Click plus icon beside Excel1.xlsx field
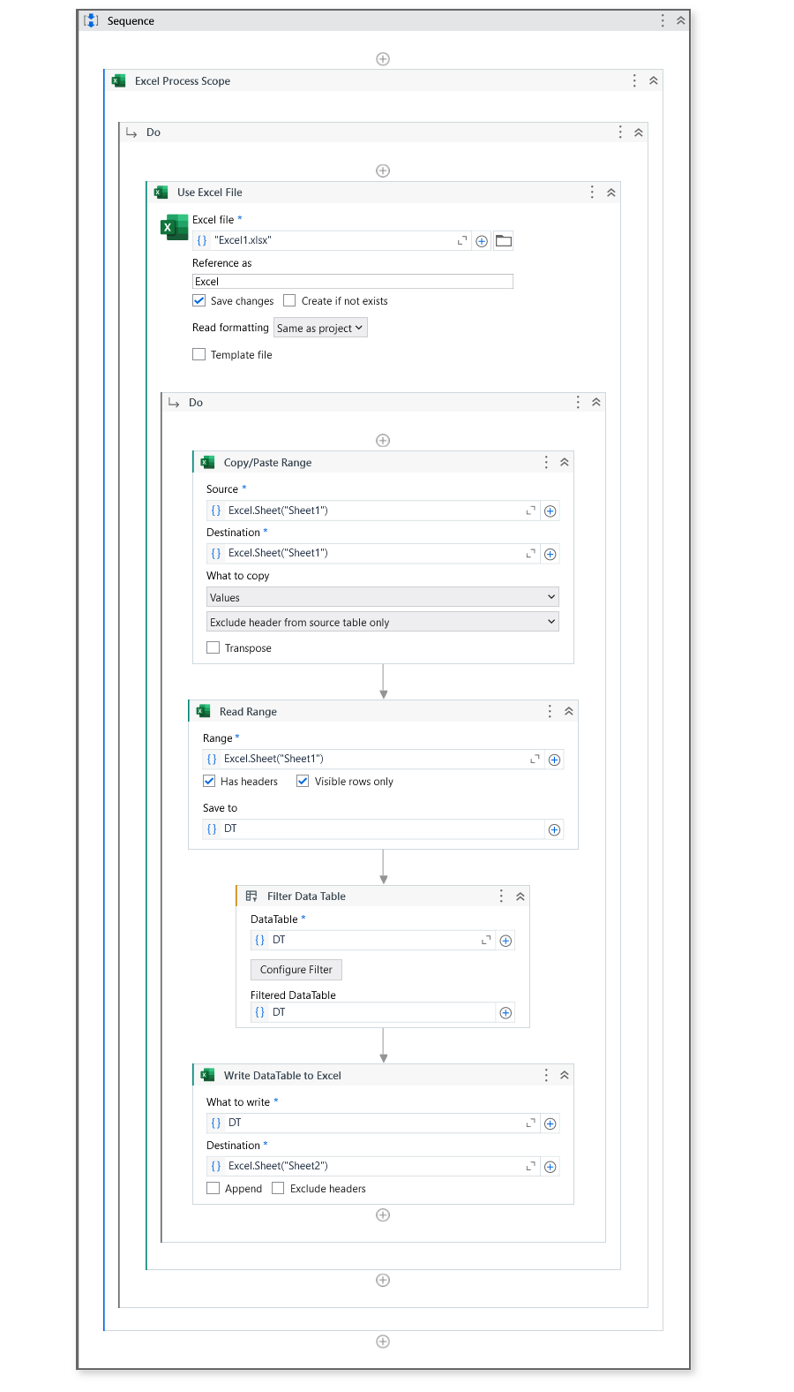794x1392 pixels. pyautogui.click(x=482, y=241)
